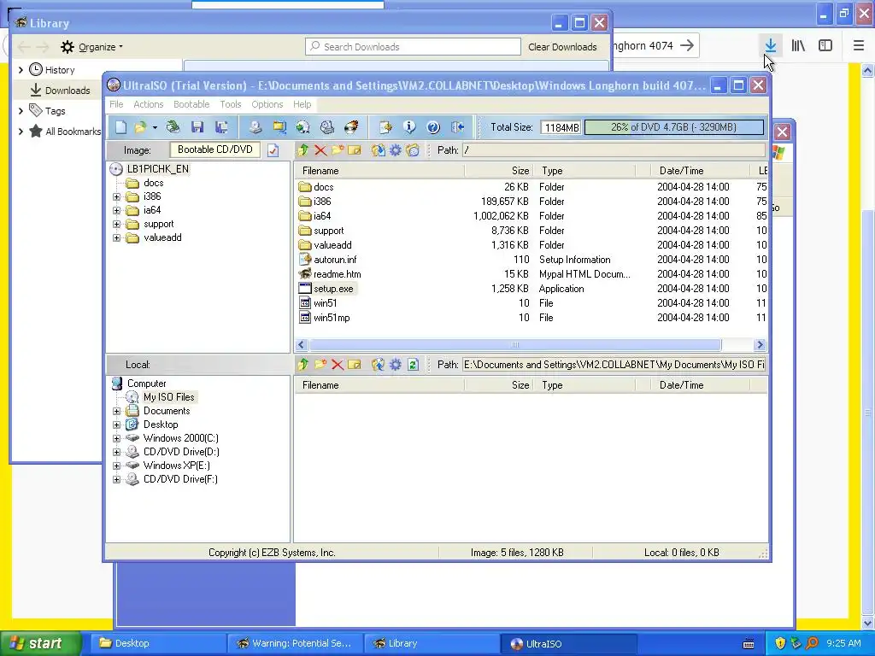Click the Exit door arrow icon
Screen dimensions: 875x656
(x=458, y=127)
